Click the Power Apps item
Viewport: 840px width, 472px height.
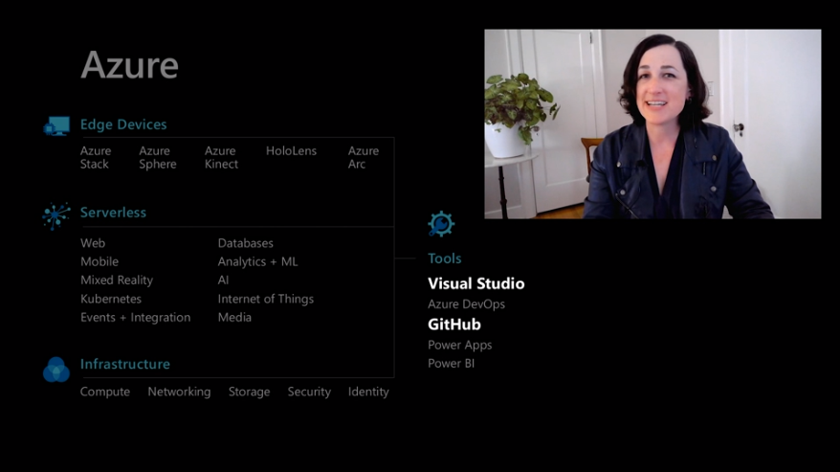(x=459, y=345)
